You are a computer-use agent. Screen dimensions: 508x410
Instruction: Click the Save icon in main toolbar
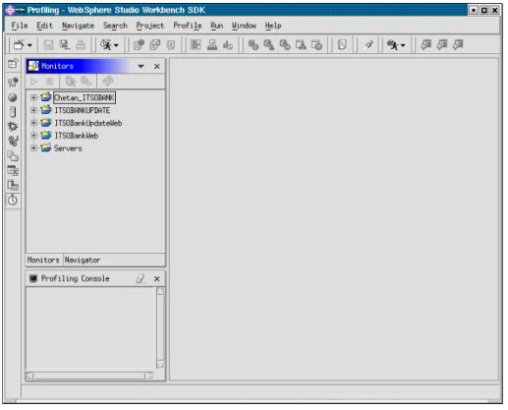pyautogui.click(x=48, y=45)
